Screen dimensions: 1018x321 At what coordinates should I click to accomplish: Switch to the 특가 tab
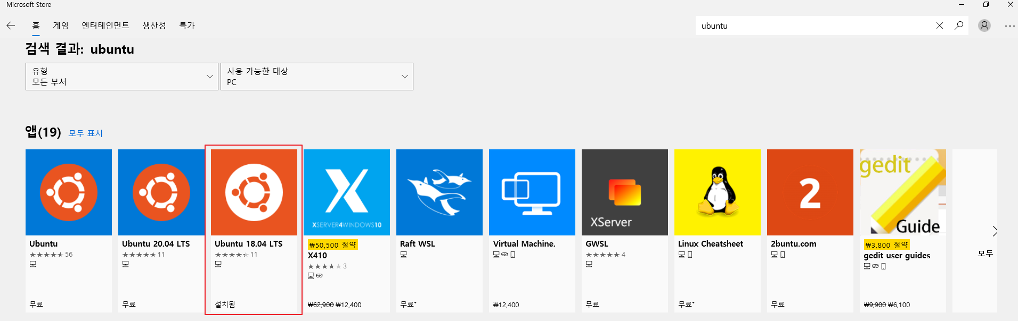187,26
